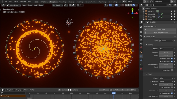Open the Texture properties tab icon
Image resolution: width=177 pixels, height=99 pixels.
pyautogui.click(x=141, y=69)
